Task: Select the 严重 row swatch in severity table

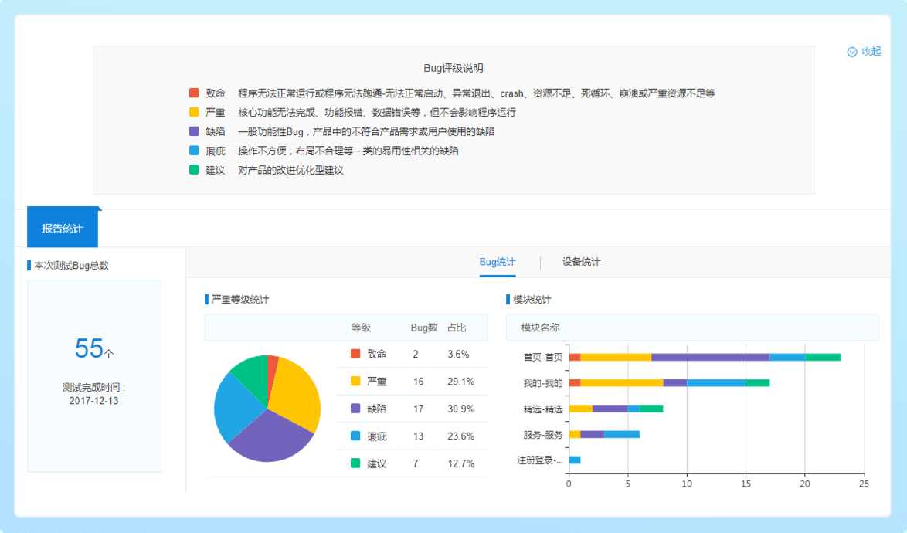Action: pos(355,381)
